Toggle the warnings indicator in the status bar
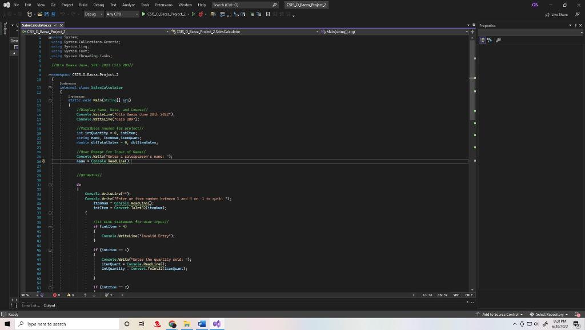 coord(70,295)
